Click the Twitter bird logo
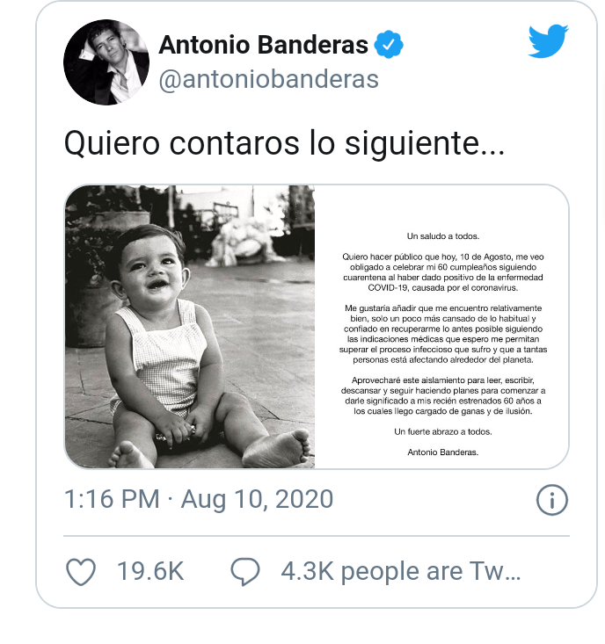Image resolution: width=605 pixels, height=644 pixels. pos(549,41)
